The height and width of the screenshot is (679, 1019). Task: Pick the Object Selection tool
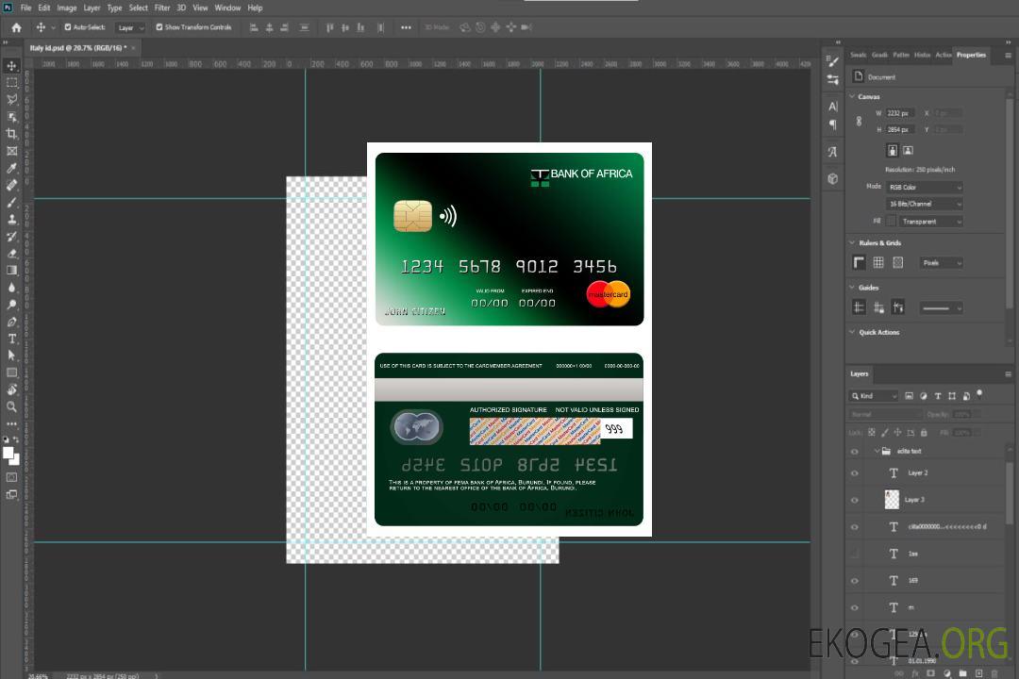pos(11,116)
